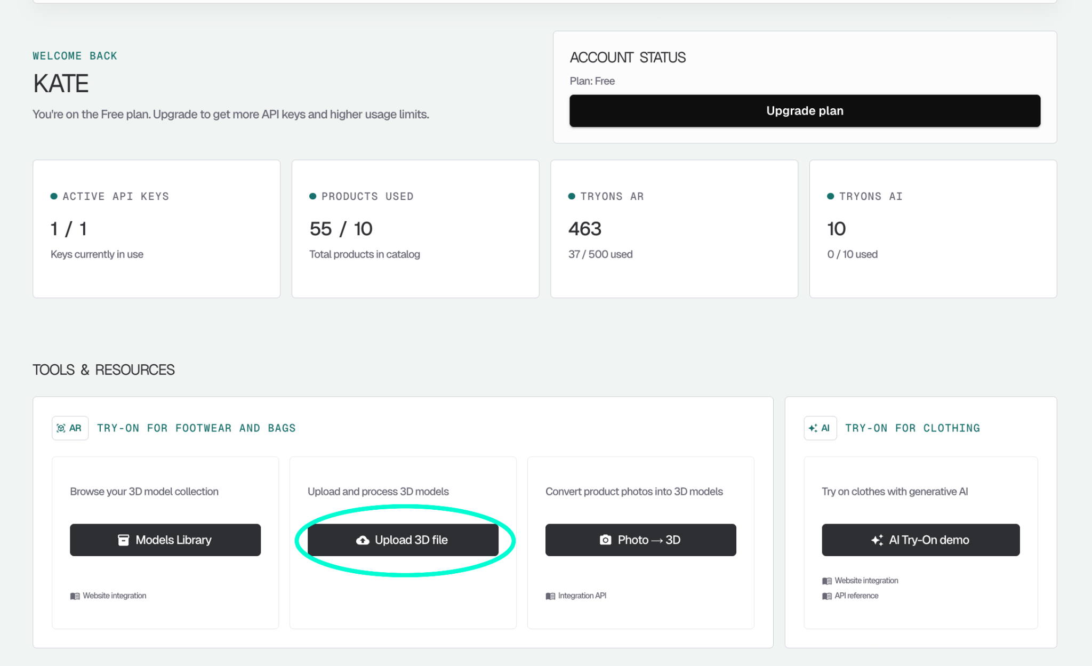Click the archive box Models Library icon
Screen dimensions: 1092x666
123,540
